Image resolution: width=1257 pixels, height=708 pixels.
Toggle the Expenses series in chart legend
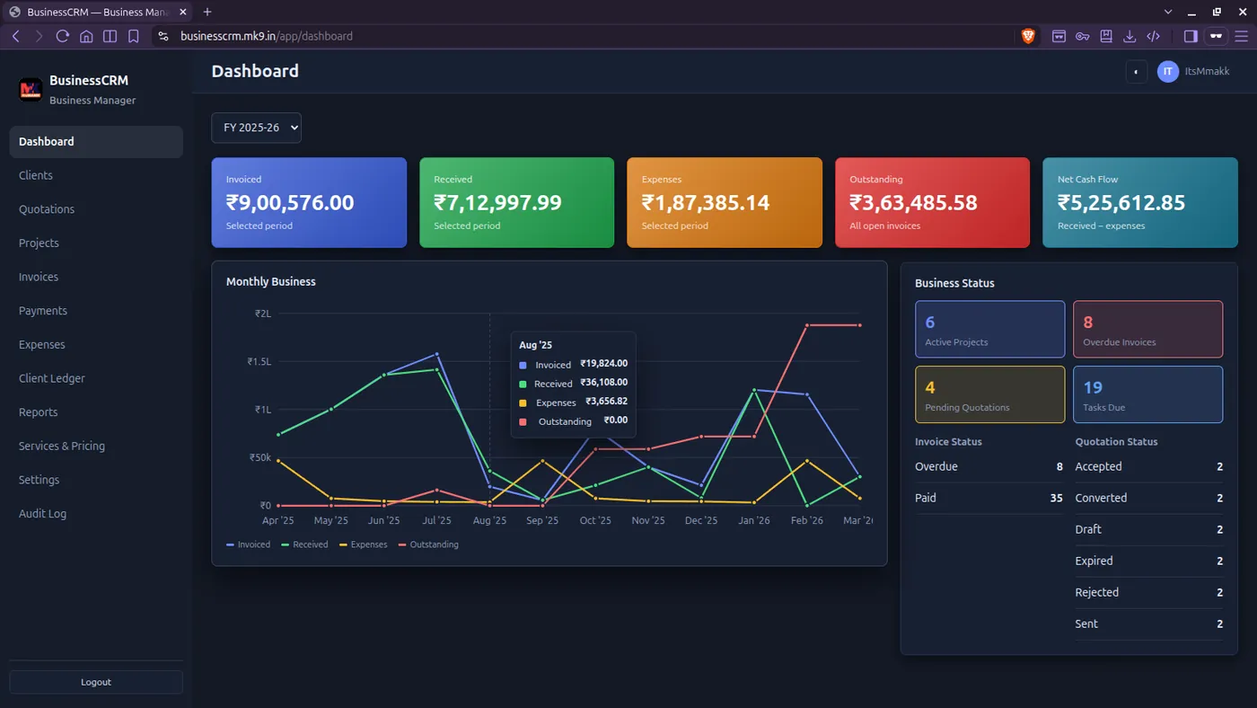[364, 544]
